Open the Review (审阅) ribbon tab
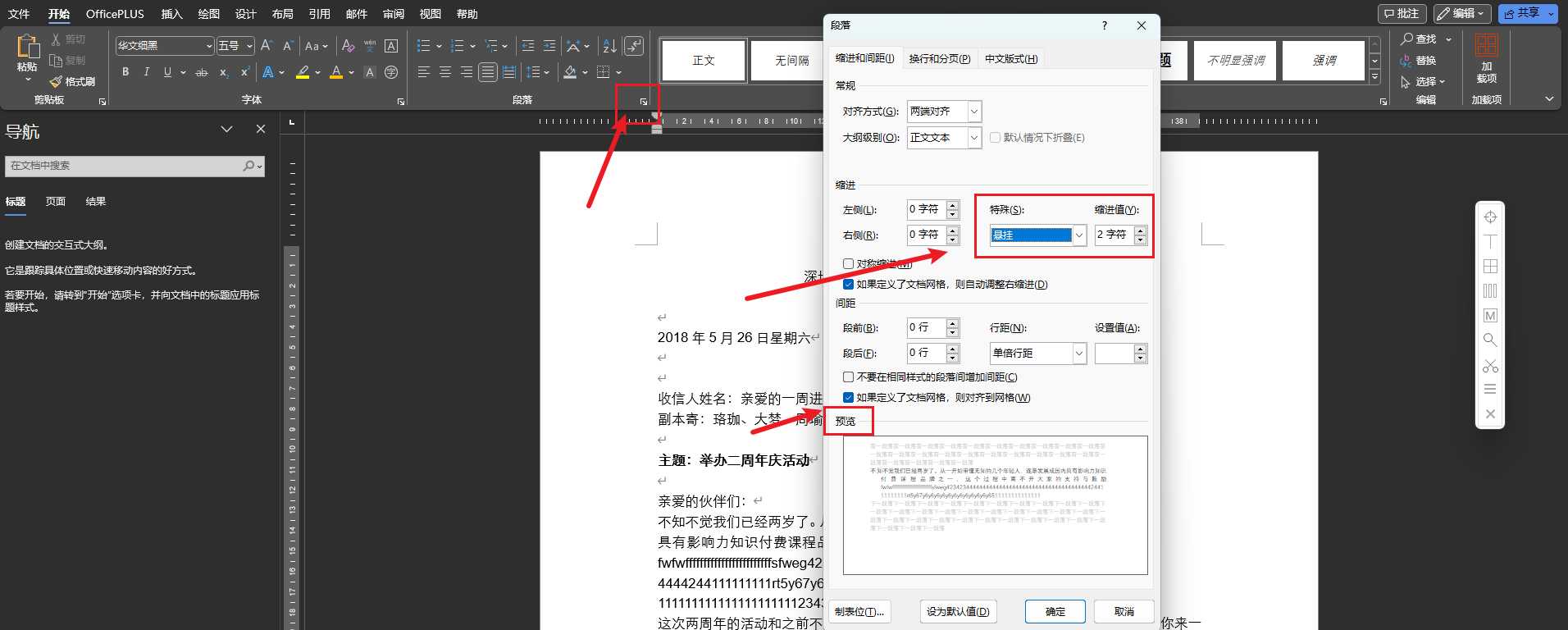Screen dimensions: 1568x630 coord(394,14)
